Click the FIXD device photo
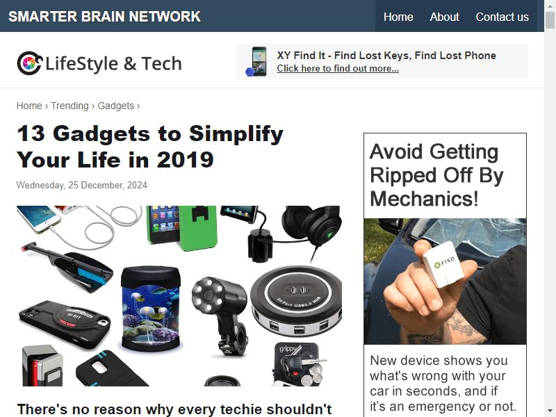 pos(445,281)
